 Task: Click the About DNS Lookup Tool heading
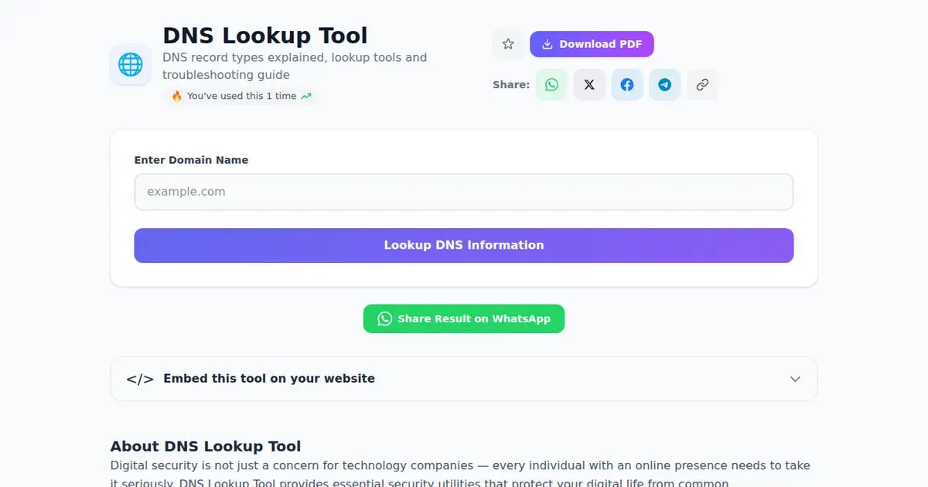point(206,446)
